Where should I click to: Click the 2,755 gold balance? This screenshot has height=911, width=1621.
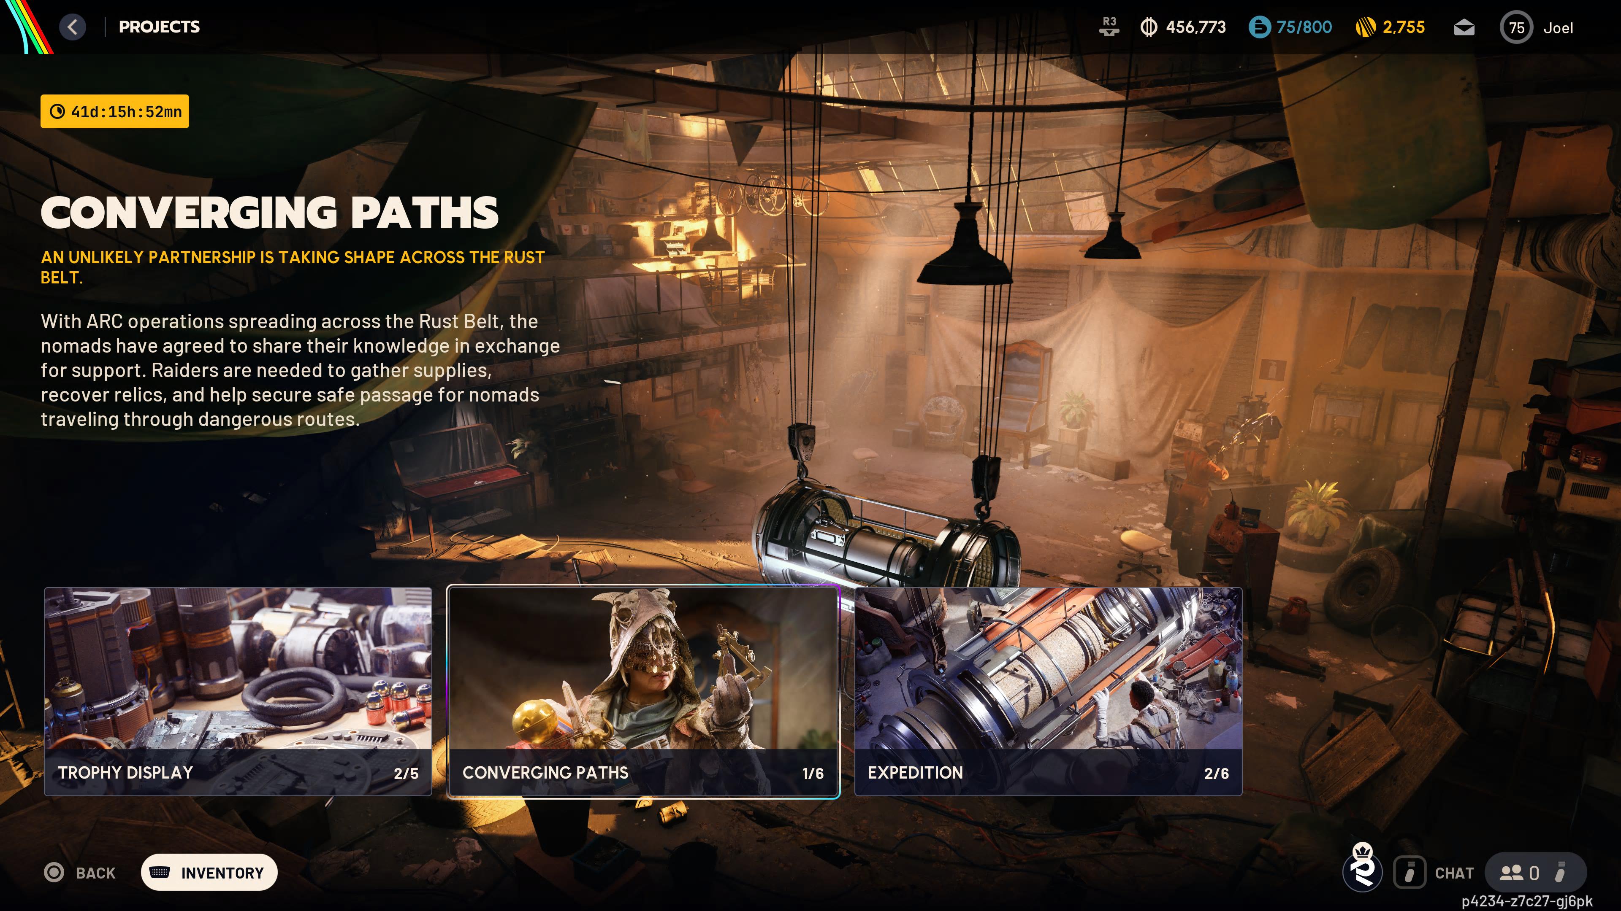[x=1403, y=27]
